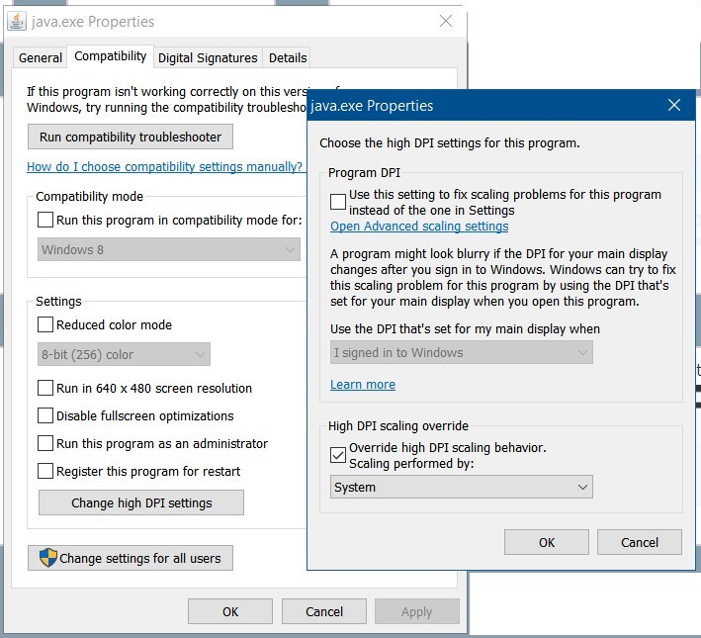The image size is (701, 638).
Task: Open the 8-bit (256) color dropdown
Action: (x=124, y=354)
